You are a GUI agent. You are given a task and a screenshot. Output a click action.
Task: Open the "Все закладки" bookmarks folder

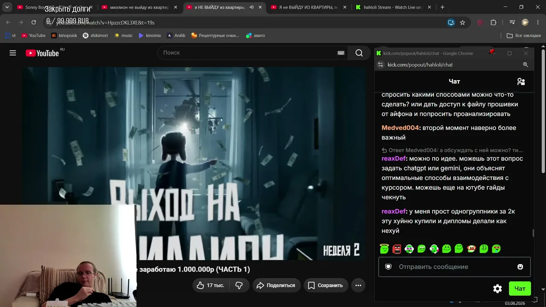524,35
